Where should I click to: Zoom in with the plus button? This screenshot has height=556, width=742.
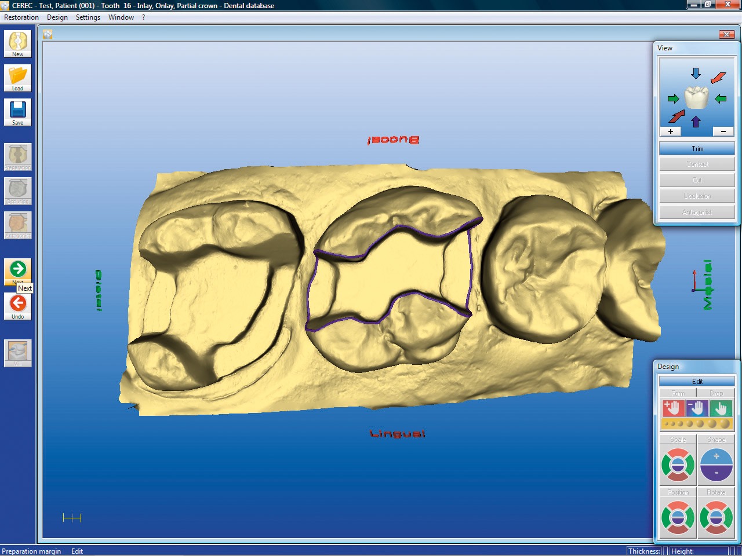[x=671, y=131]
